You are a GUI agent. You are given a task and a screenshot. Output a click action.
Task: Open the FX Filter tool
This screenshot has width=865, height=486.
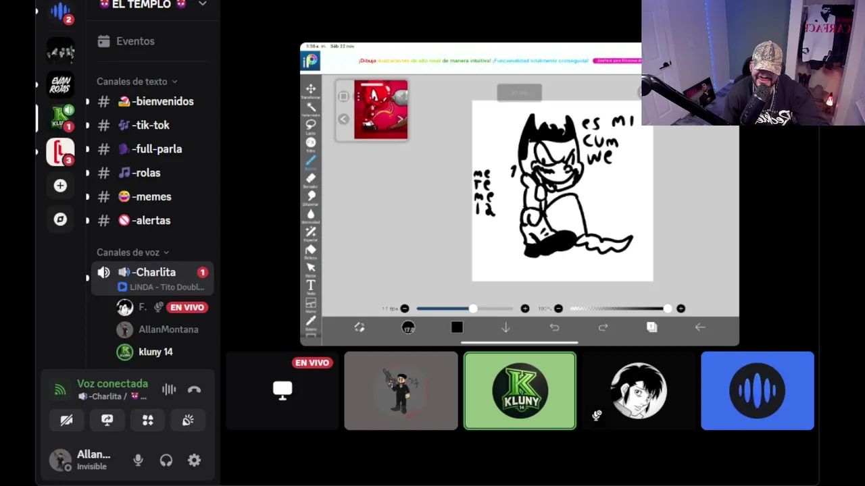tap(311, 142)
